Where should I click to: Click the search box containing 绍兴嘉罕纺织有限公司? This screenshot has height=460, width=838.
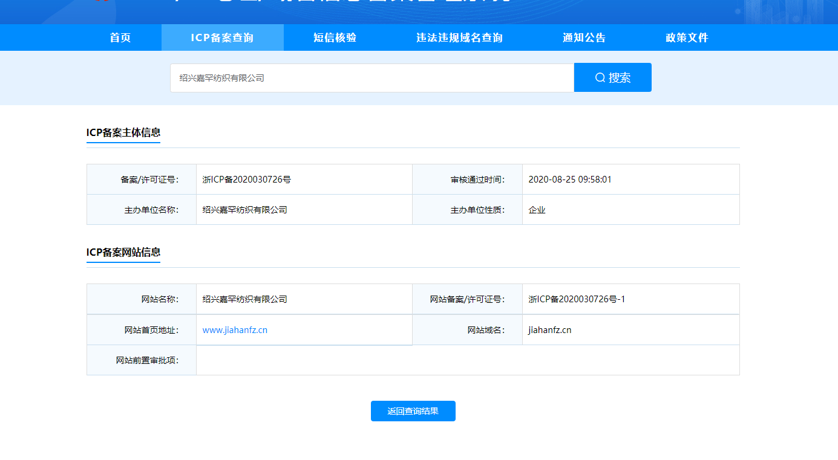pos(372,78)
